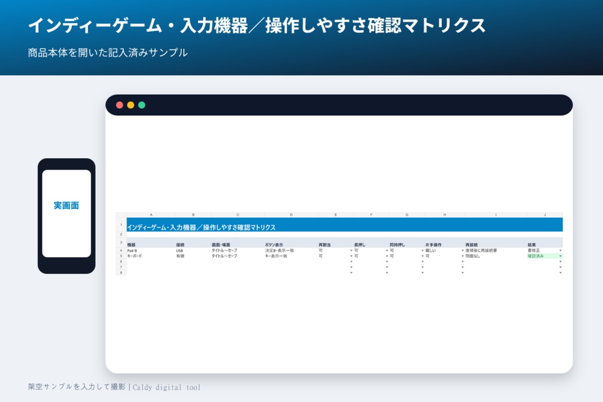Select column A header
This screenshot has width=603, height=402.
coord(151,215)
